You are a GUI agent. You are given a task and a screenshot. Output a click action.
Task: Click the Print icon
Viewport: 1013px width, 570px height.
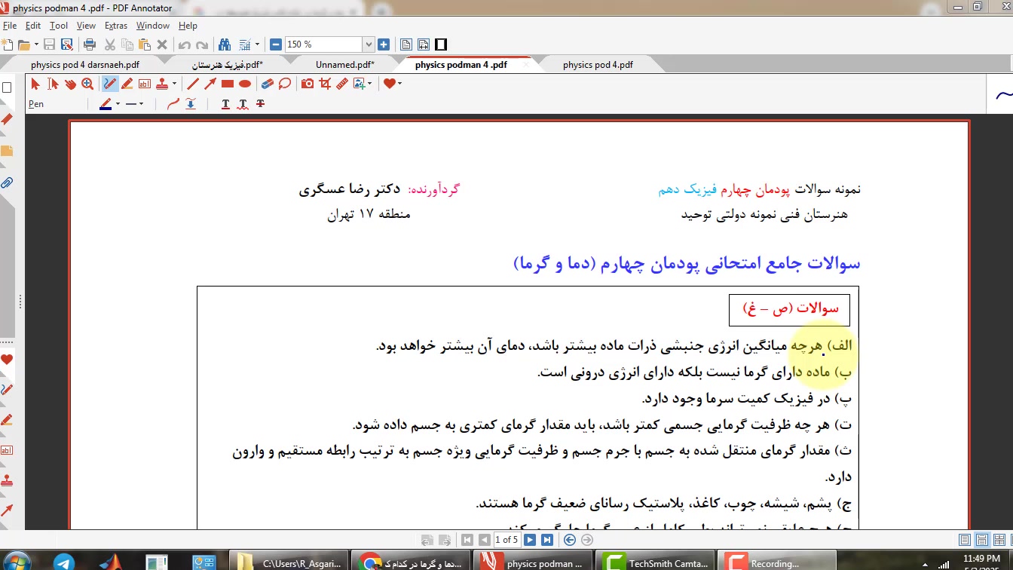[x=89, y=44]
